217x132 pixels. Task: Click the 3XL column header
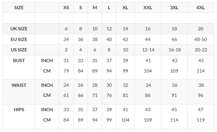coord(174,8)
